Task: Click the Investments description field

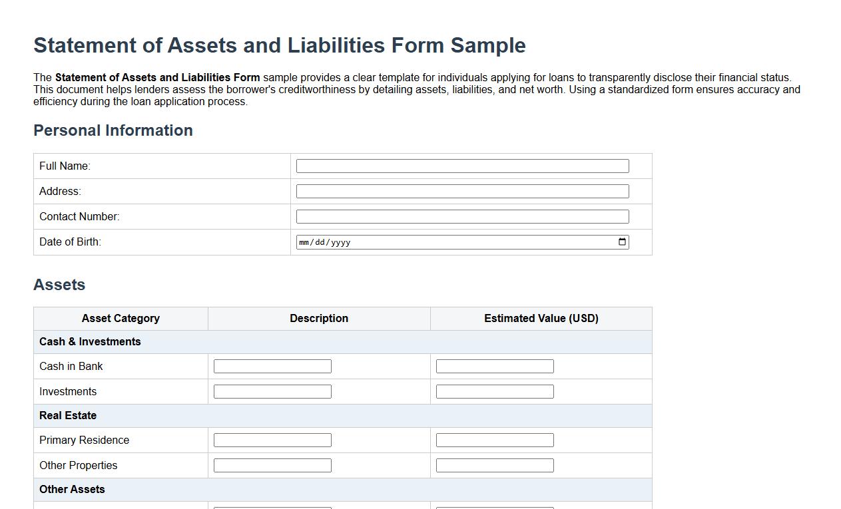Action: pyautogui.click(x=272, y=391)
